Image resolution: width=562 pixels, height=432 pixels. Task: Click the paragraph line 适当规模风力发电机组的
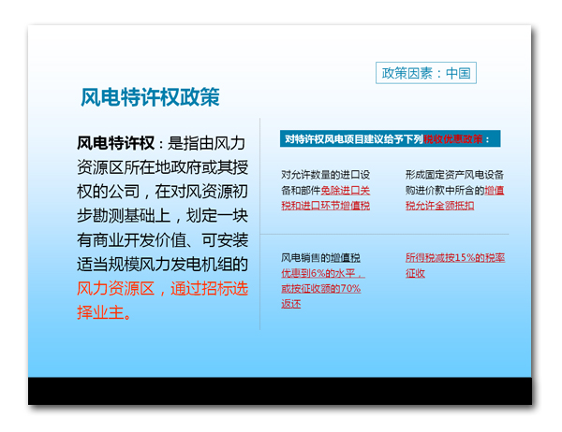162,265
